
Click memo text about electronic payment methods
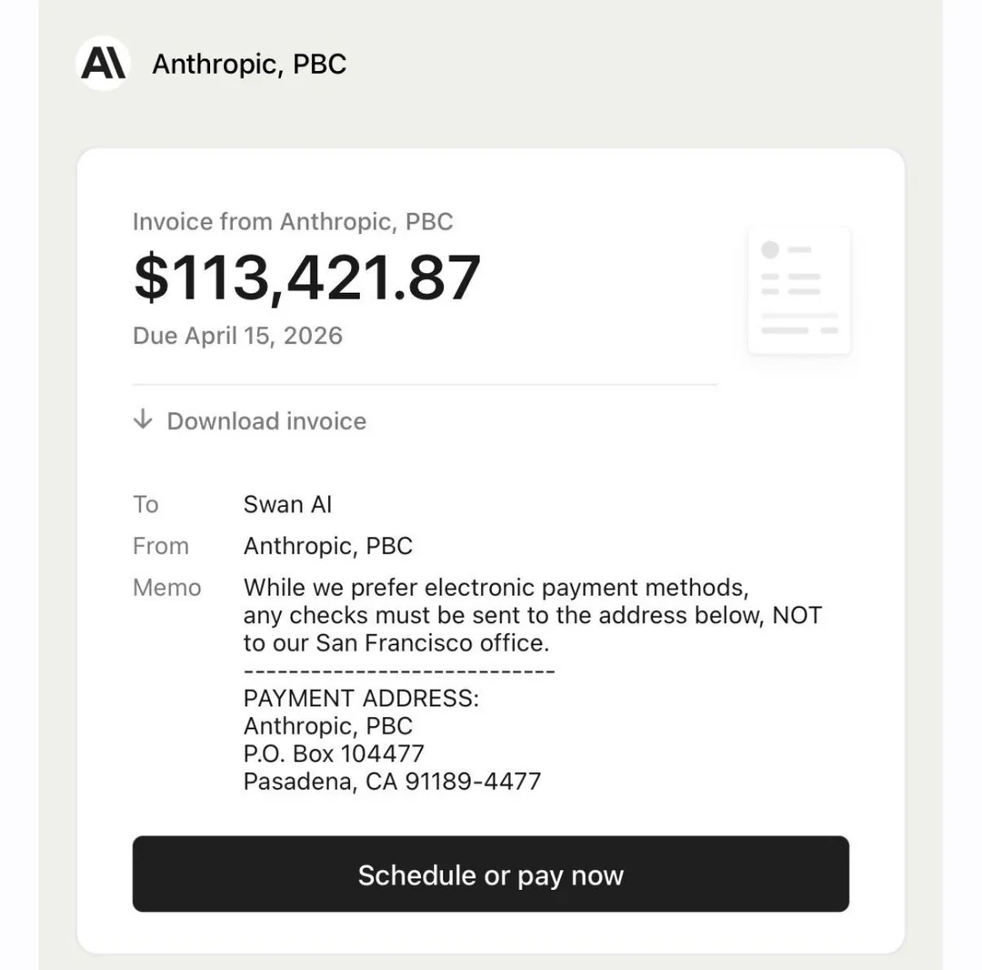[496, 588]
